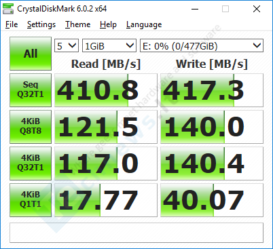Open the Theme menu
Viewport: 273px width, 249px height.
click(x=78, y=24)
